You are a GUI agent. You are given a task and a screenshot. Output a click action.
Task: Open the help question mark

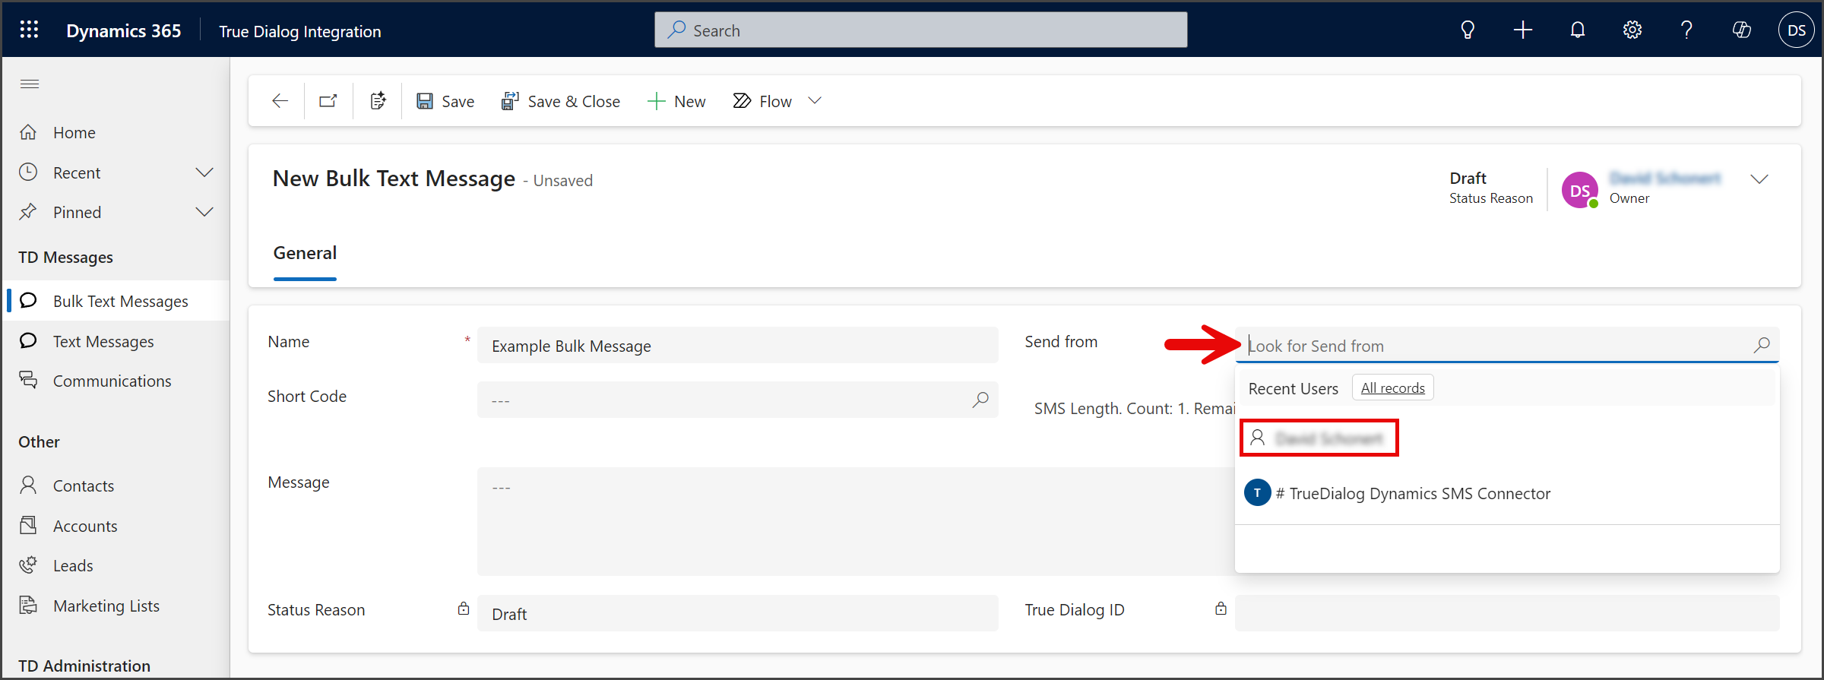[1686, 30]
